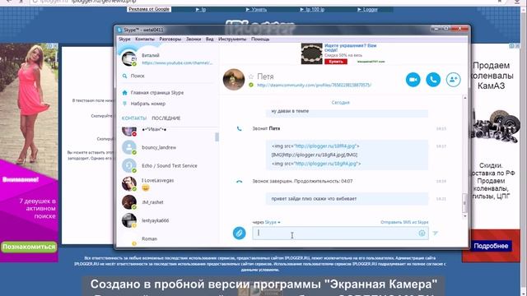The image size is (527, 296).
Task: Open the Звонки menu
Action: click(194, 39)
